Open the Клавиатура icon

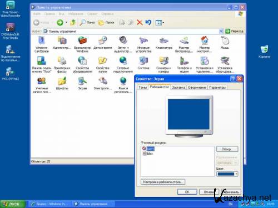coord(164,43)
